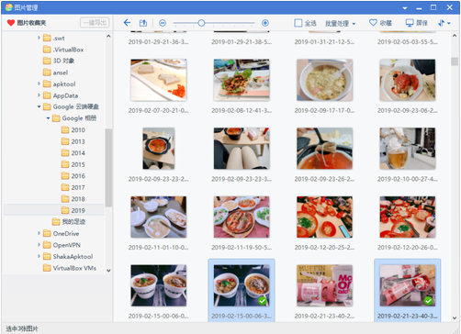Select the 2014 folder in tree

click(73, 153)
